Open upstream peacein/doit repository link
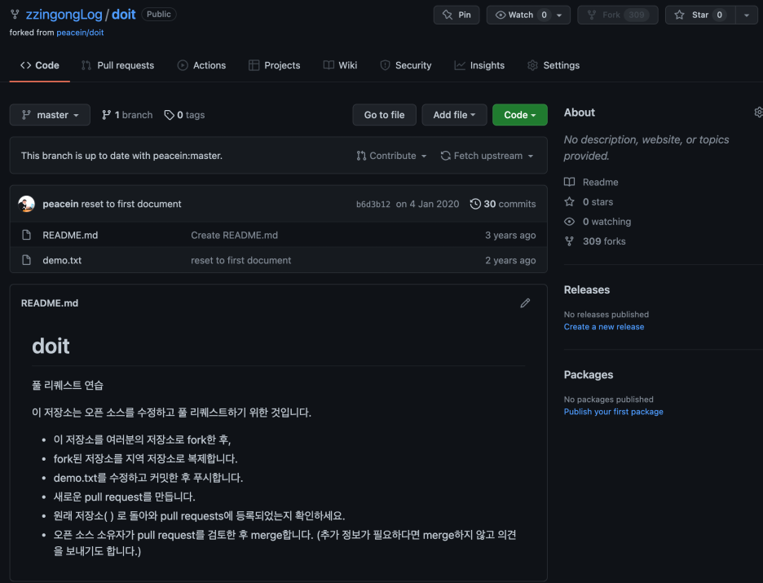This screenshot has height=583, width=763. pos(80,33)
